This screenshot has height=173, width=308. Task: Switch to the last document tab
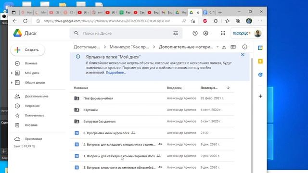(208, 12)
